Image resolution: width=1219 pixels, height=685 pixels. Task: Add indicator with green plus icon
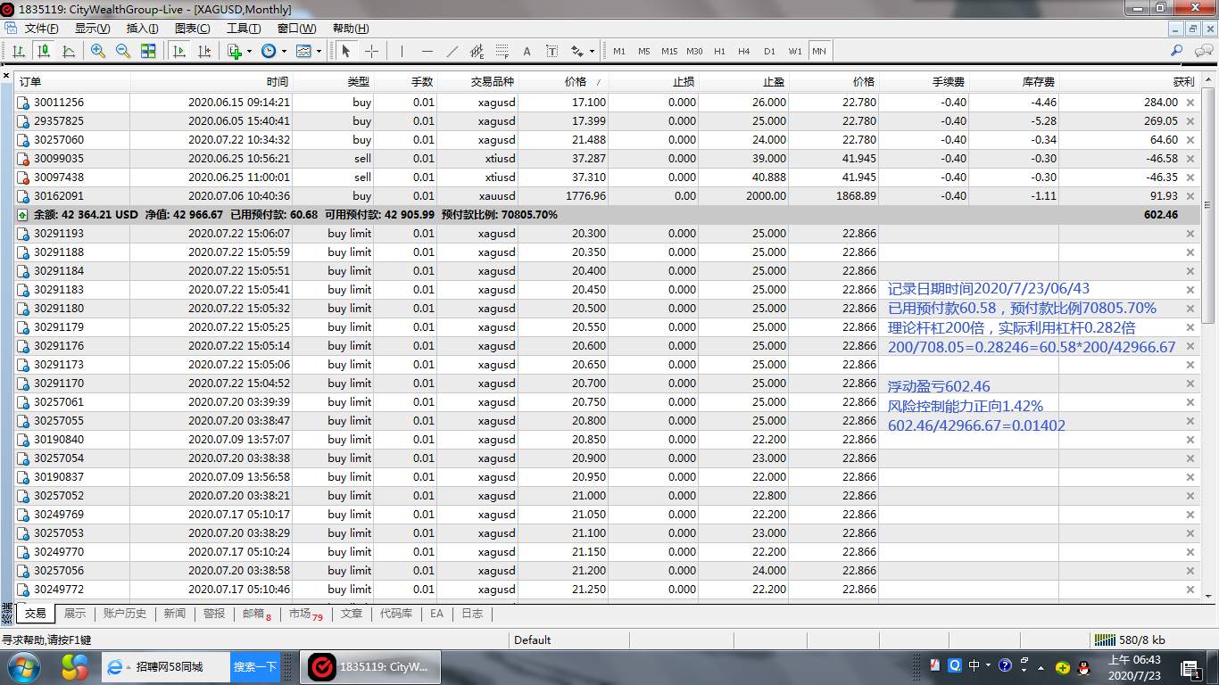point(235,51)
